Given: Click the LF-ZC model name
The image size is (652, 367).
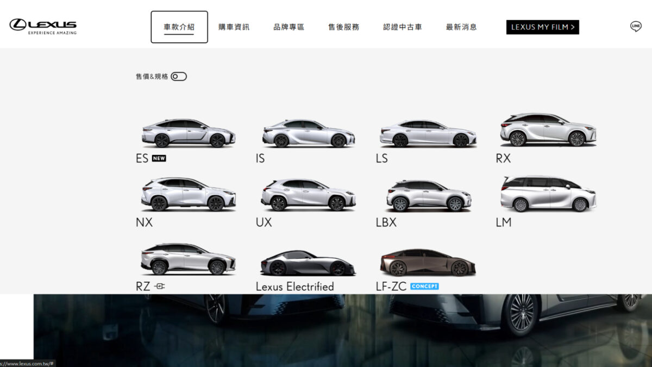Looking at the screenshot, I should (x=391, y=287).
